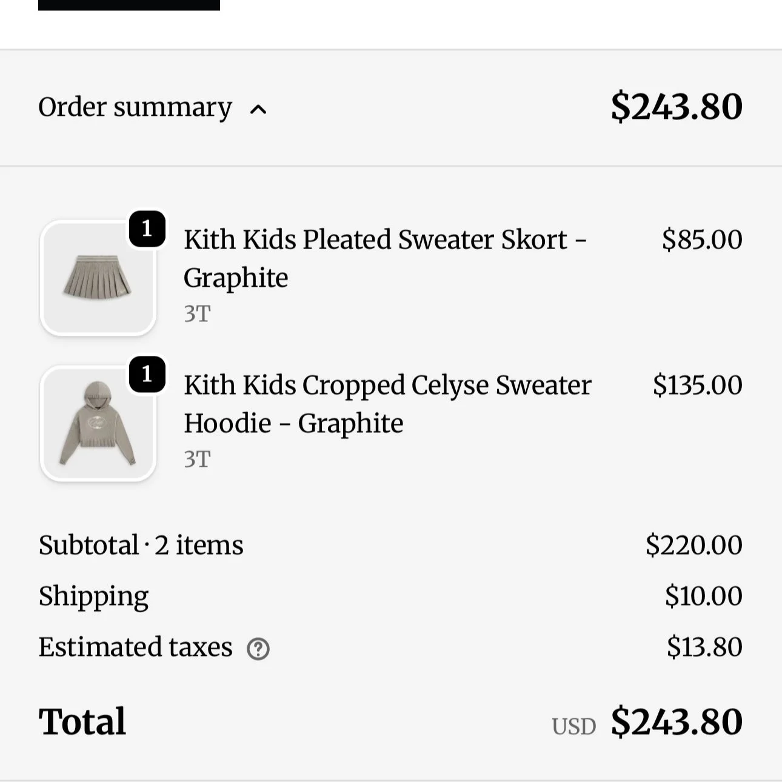
Task: Click the Subtotal 2 items label
Action: pyautogui.click(x=141, y=545)
